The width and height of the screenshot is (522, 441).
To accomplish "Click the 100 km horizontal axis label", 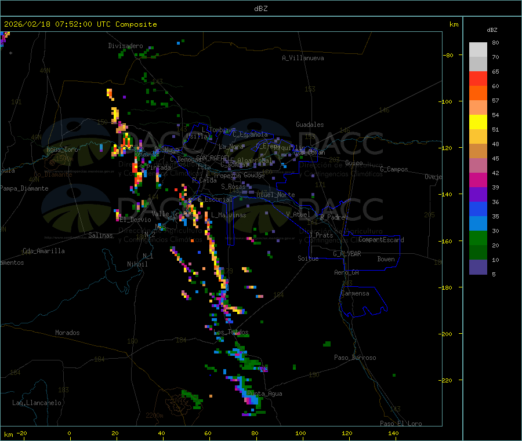I will click(x=300, y=433).
